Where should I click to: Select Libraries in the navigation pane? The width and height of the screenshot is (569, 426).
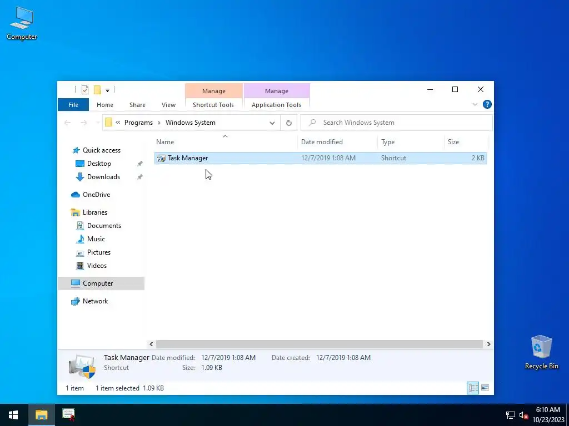pyautogui.click(x=95, y=212)
